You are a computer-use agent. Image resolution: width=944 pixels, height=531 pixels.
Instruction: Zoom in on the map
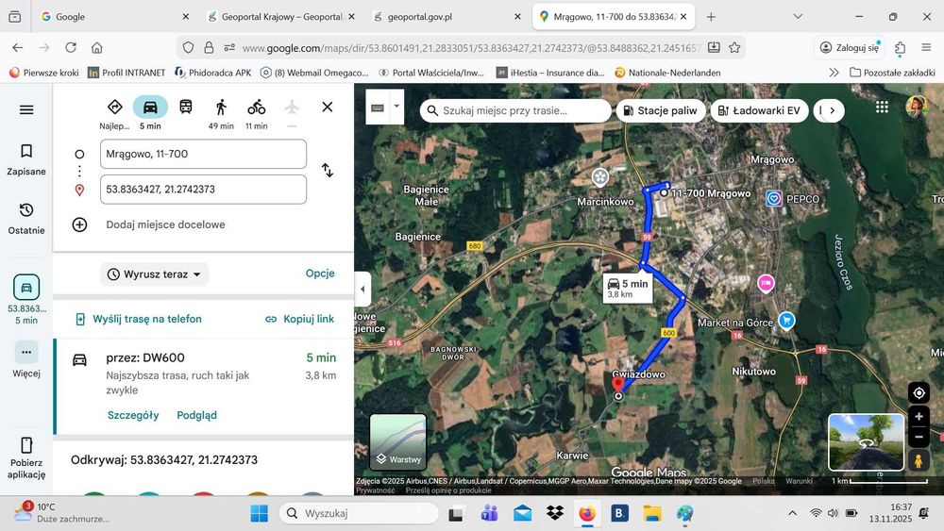coord(919,416)
